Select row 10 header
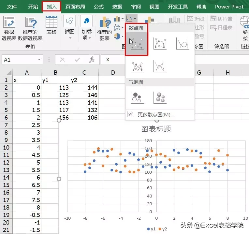The image size is (249, 234). point(6,148)
